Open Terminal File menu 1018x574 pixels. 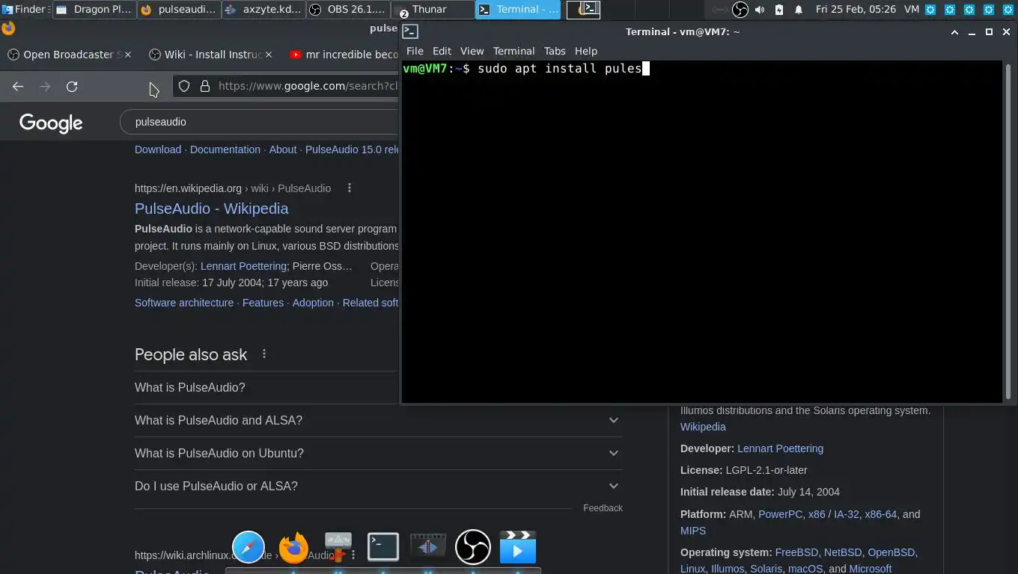click(x=415, y=51)
